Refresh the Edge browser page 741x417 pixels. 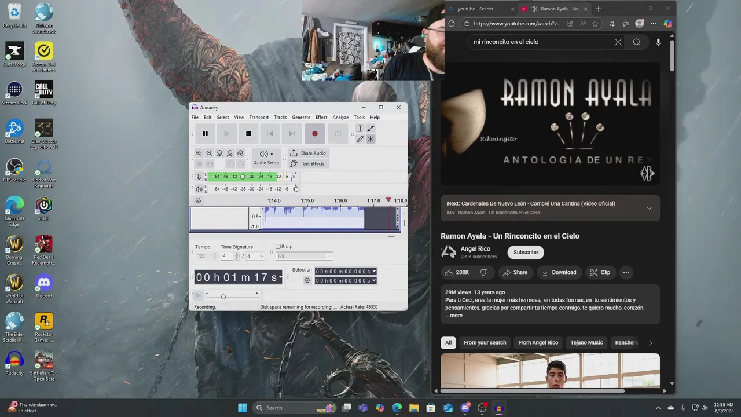(x=452, y=24)
